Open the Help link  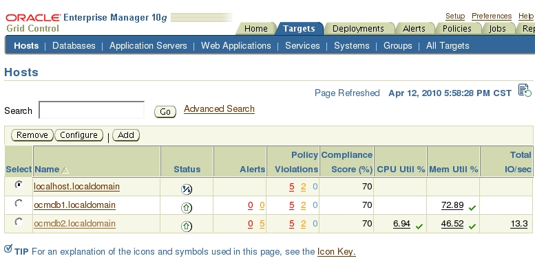pos(526,16)
